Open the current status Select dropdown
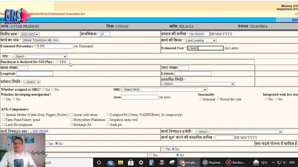The height and width of the screenshot is (167, 298). tap(32, 82)
